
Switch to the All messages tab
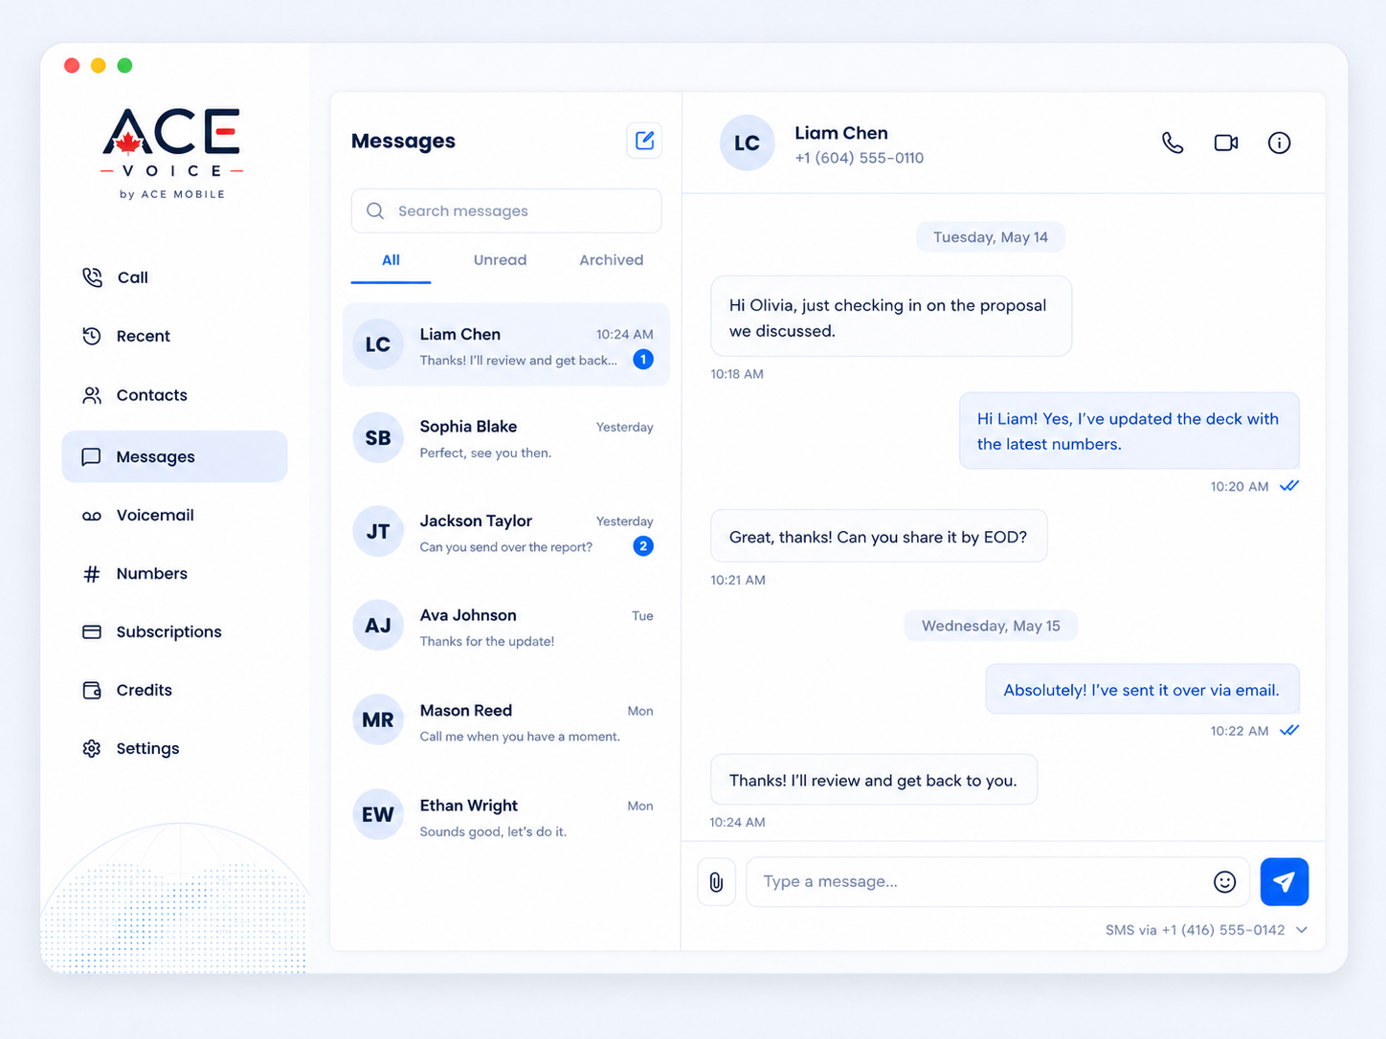pos(391,260)
